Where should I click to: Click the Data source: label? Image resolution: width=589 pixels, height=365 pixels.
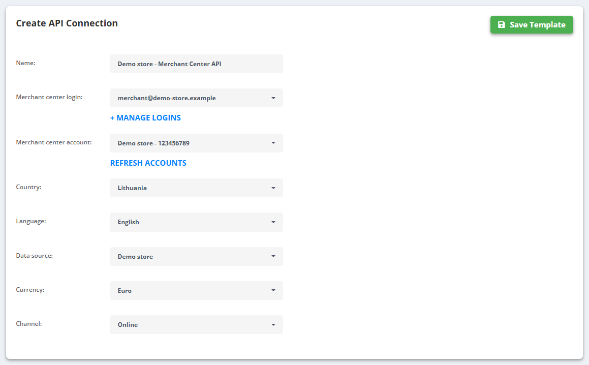click(x=34, y=256)
